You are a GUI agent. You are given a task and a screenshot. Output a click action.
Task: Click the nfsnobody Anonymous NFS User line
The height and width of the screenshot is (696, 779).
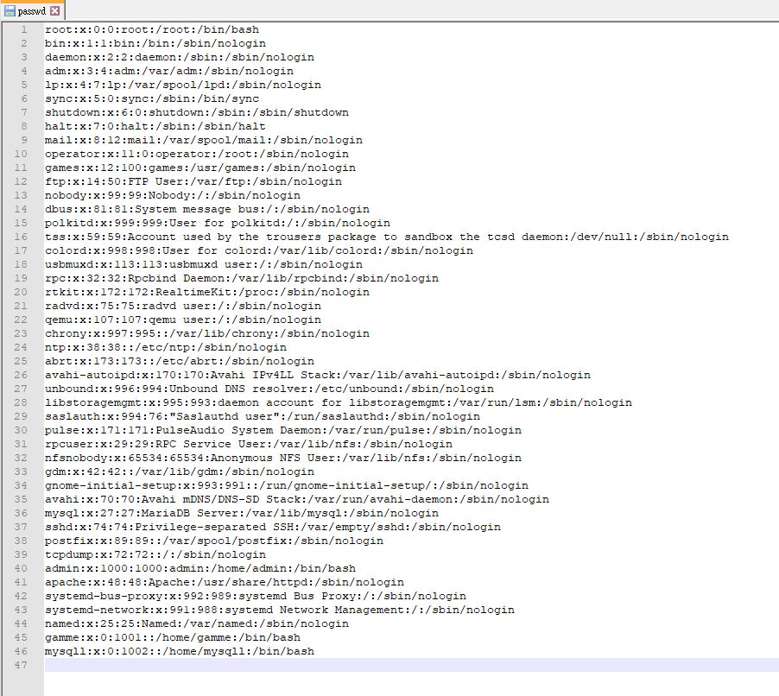point(283,458)
